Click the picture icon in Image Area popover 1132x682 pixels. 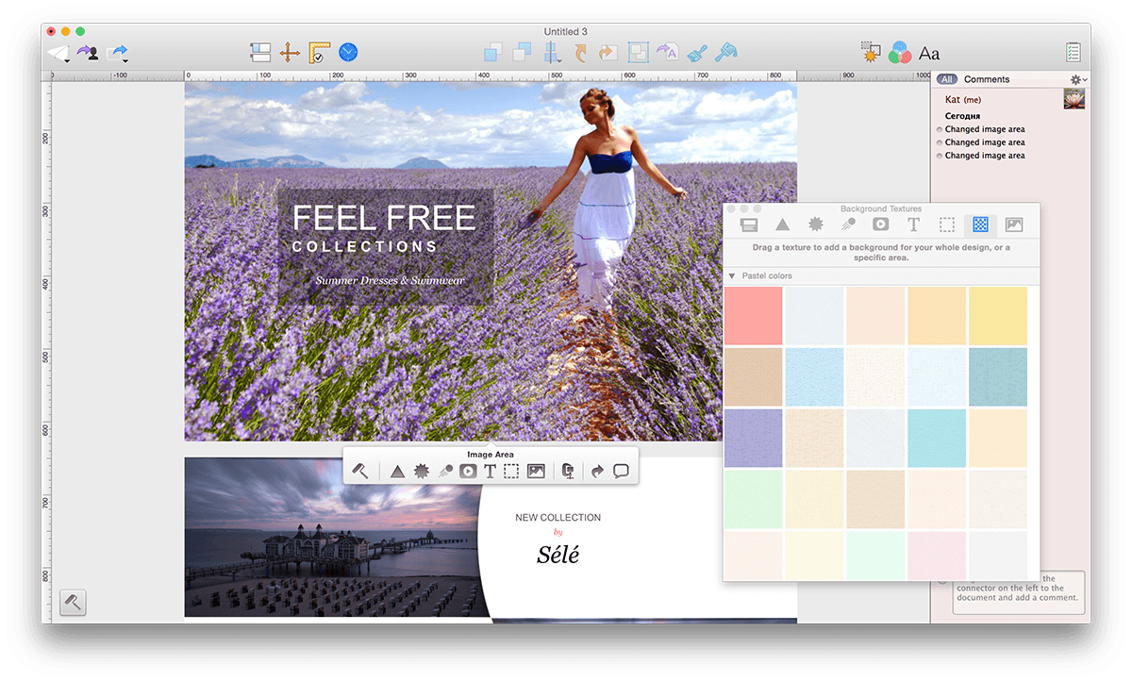536,471
